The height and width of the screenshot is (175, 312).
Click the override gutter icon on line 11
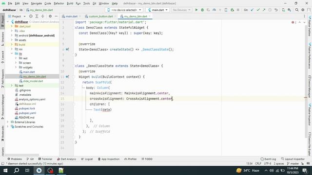coord(67,77)
